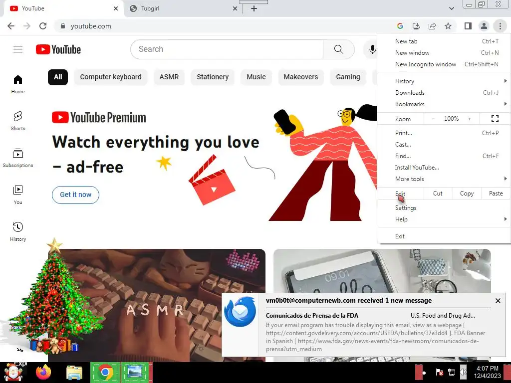Open History in the YouTube sidebar
Screen dimensions: 511x383
coord(18,231)
